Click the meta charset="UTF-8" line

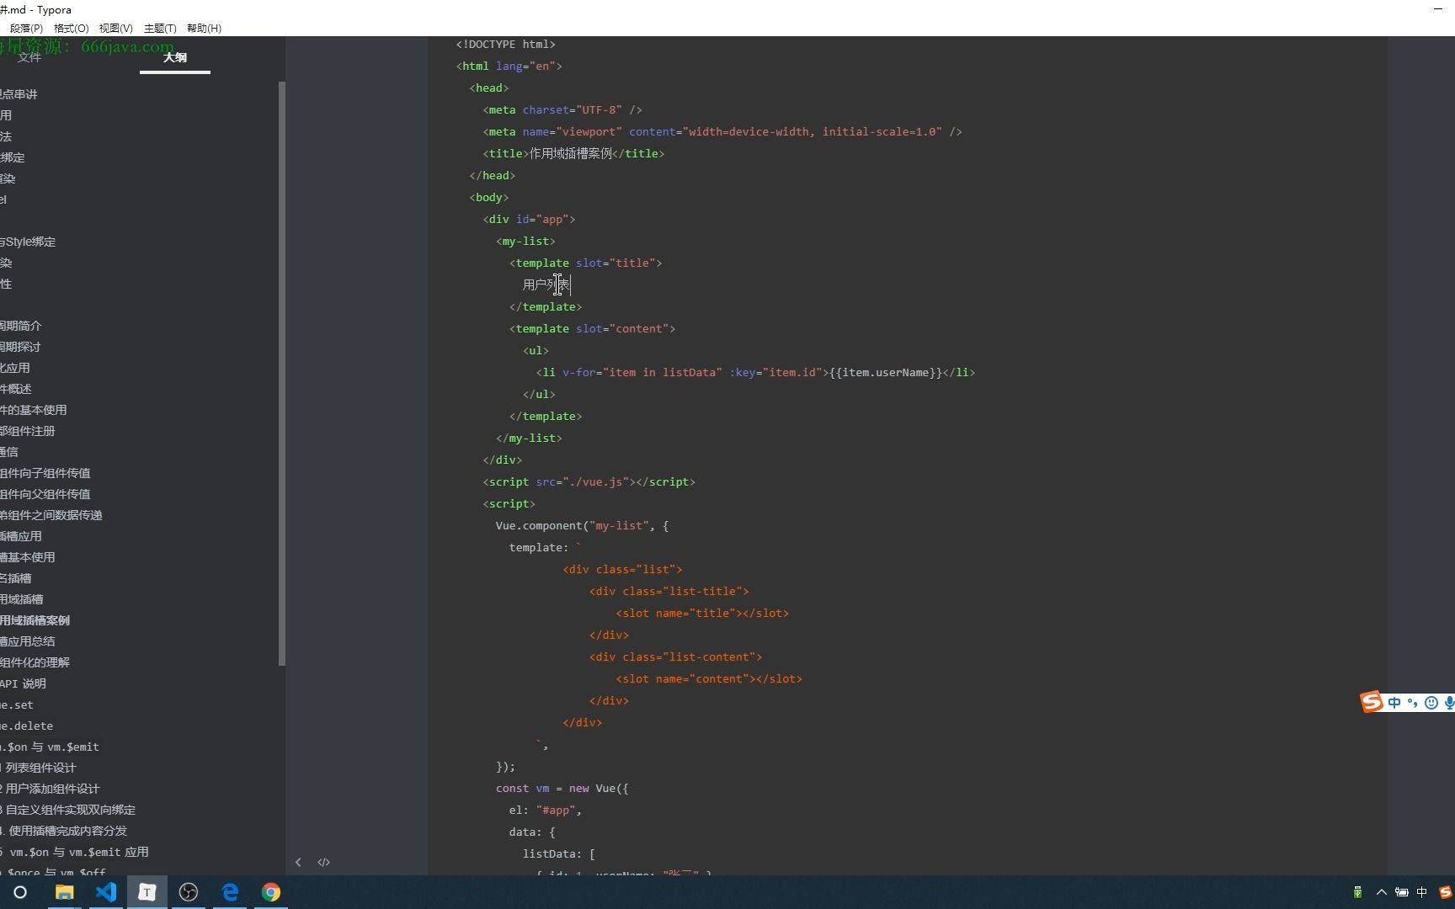tap(562, 109)
